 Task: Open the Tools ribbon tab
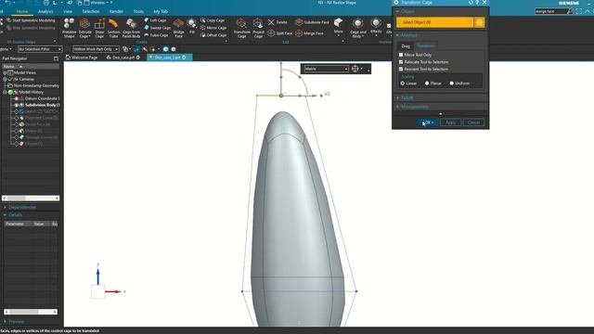[x=138, y=12]
